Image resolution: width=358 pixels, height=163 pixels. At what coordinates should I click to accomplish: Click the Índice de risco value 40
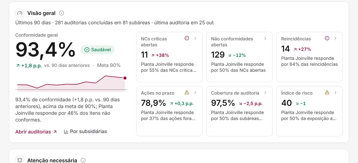pos(286,103)
